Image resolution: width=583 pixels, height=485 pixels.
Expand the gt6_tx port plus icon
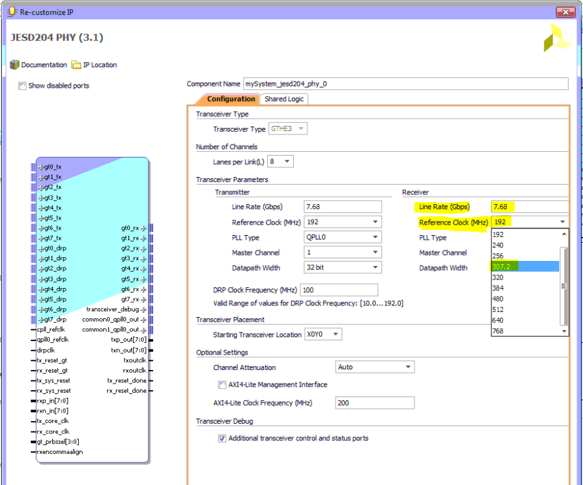pyautogui.click(x=41, y=228)
